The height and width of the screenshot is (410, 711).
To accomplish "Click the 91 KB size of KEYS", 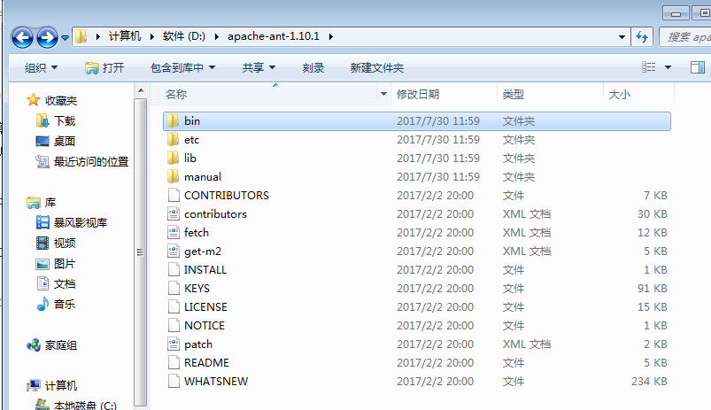I will tap(652, 289).
